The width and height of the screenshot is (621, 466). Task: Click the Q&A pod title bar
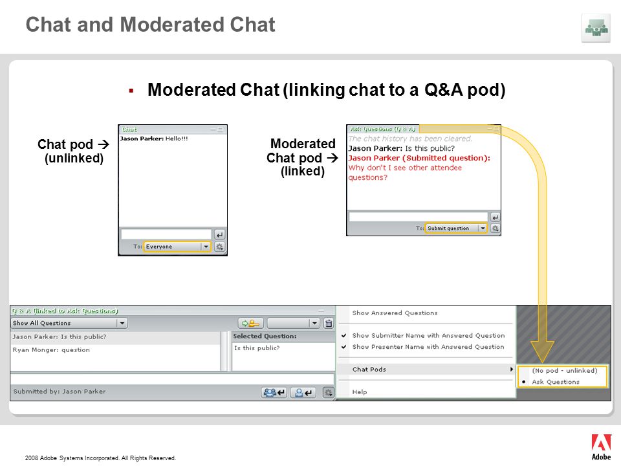(x=172, y=311)
